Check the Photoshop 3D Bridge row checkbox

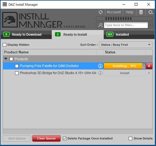(x=17, y=73)
